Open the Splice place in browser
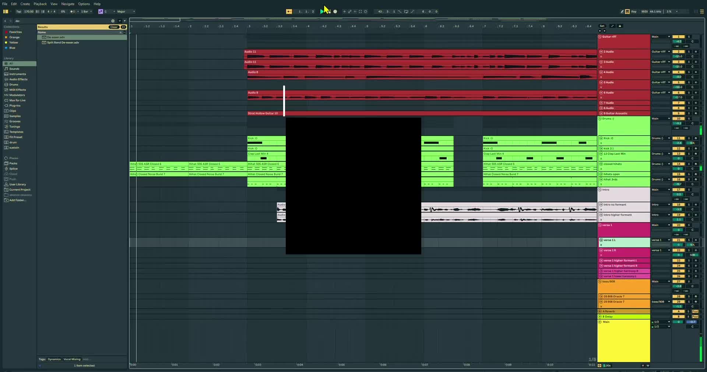This screenshot has height=372, width=707. pyautogui.click(x=13, y=169)
